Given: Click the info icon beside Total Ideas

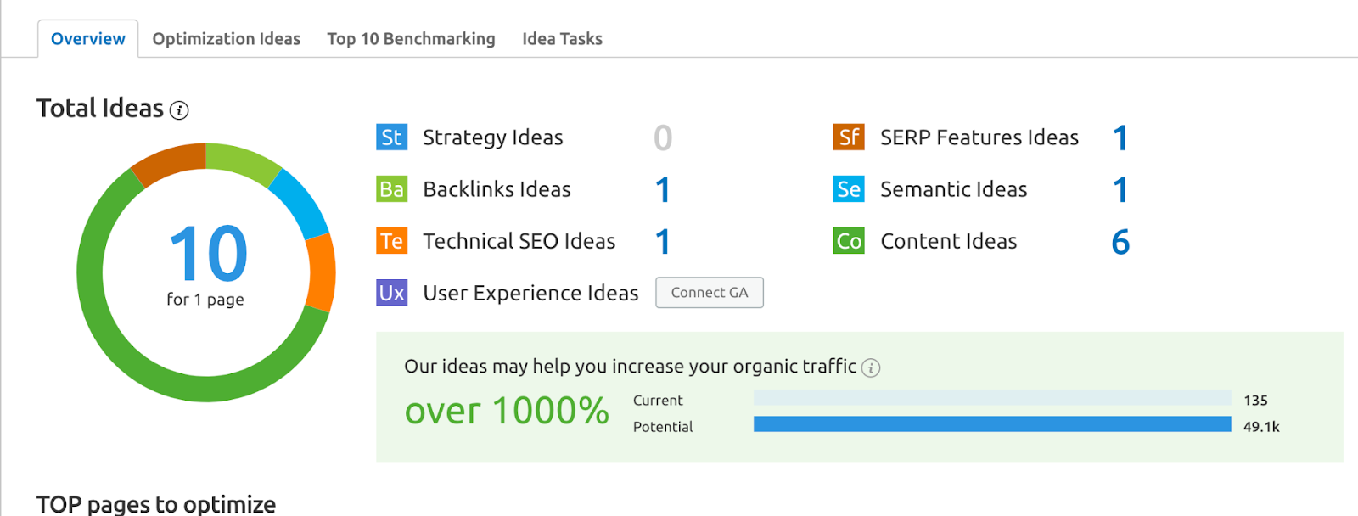Looking at the screenshot, I should click(x=179, y=110).
